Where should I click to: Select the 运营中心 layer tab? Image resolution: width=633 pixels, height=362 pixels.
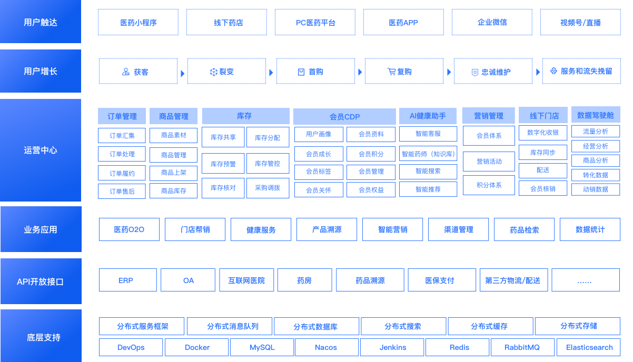(41, 150)
